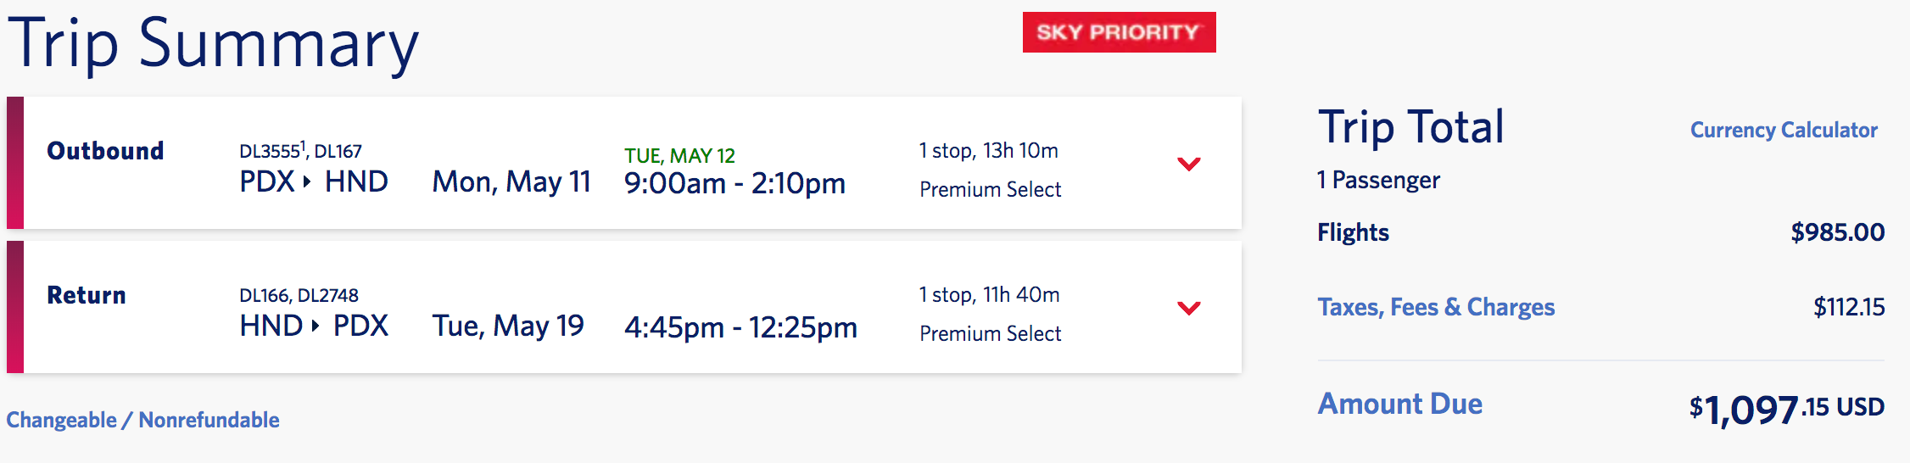Click the Flights $985.00 price
The height and width of the screenshot is (463, 1910).
click(x=1837, y=232)
